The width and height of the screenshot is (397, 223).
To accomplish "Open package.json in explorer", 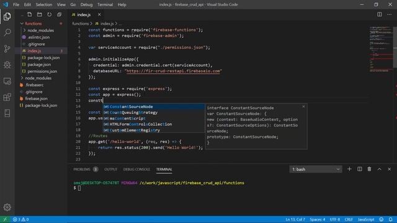I will pyautogui.click(x=39, y=64).
